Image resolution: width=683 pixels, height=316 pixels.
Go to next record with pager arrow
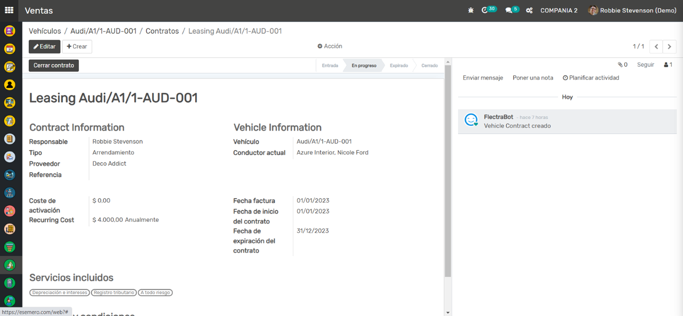click(x=670, y=47)
